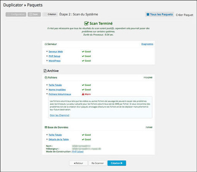The width and height of the screenshot is (197, 172).
Task: Click the 115.42MB files size value
Action: coord(148,77)
